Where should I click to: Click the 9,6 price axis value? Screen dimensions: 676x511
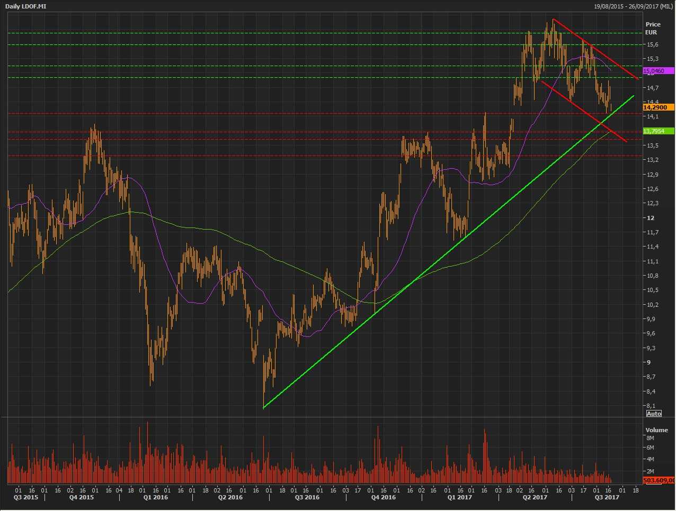pyautogui.click(x=651, y=333)
